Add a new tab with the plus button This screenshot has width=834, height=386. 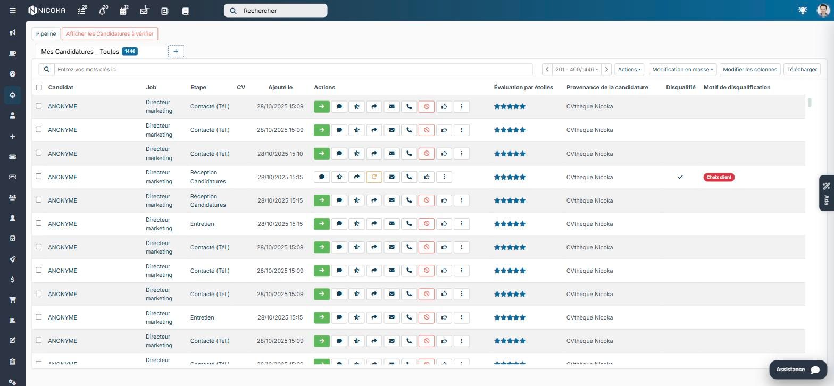176,52
